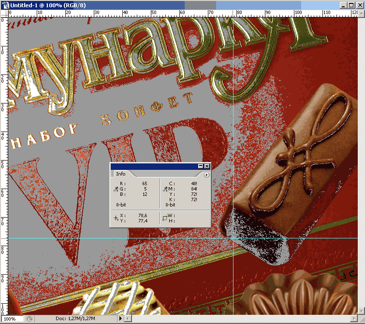
Task: Click the vertical scrollbar down arrow
Action: (361, 311)
